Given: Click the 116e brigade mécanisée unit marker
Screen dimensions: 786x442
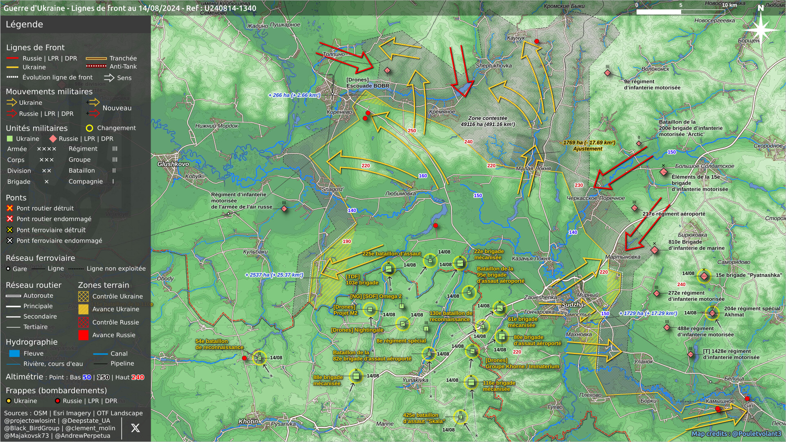Looking at the screenshot, I should coord(471,382).
